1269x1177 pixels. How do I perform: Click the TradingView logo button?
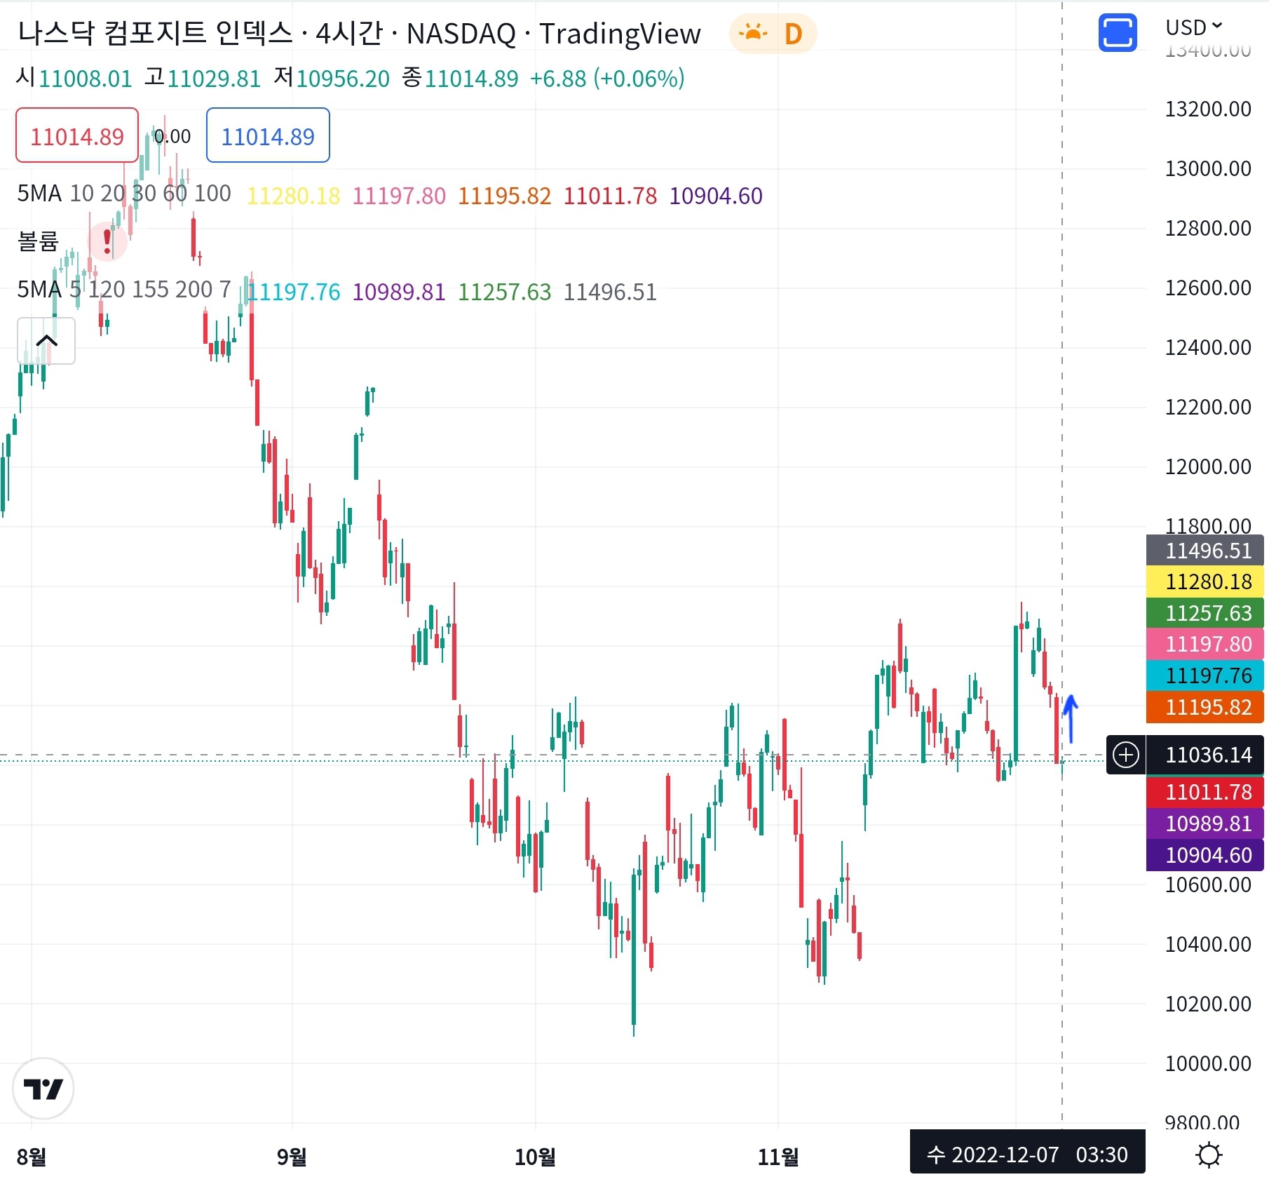tap(43, 1089)
